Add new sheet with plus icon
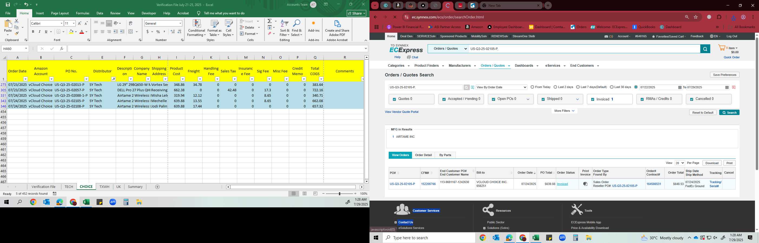The height and width of the screenshot is (243, 759). tap(157, 187)
